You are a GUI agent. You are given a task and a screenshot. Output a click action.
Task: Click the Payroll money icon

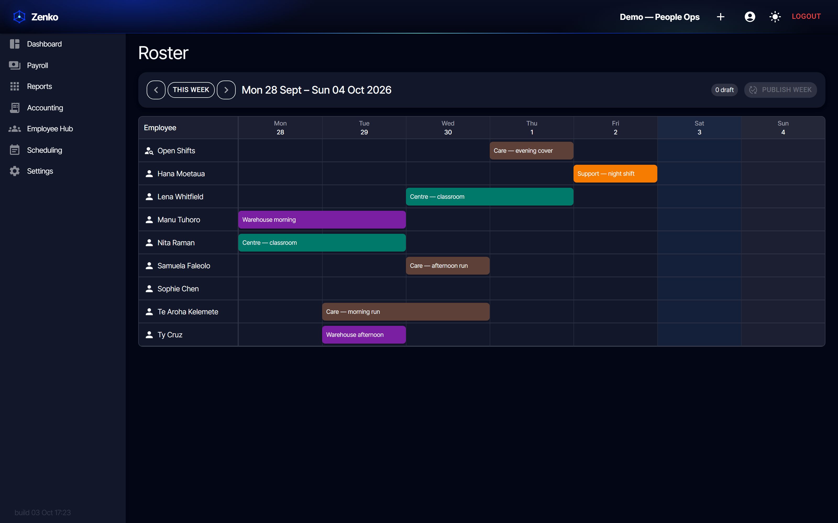pyautogui.click(x=15, y=65)
